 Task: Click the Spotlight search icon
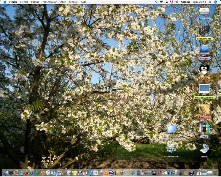[x=216, y=2]
